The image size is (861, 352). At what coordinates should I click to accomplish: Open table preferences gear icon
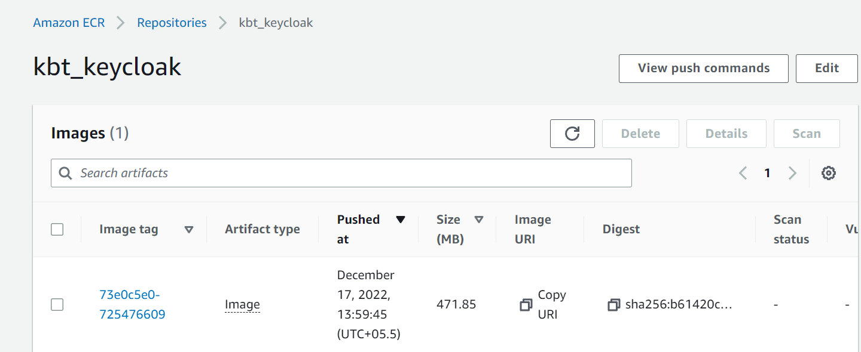(x=828, y=173)
